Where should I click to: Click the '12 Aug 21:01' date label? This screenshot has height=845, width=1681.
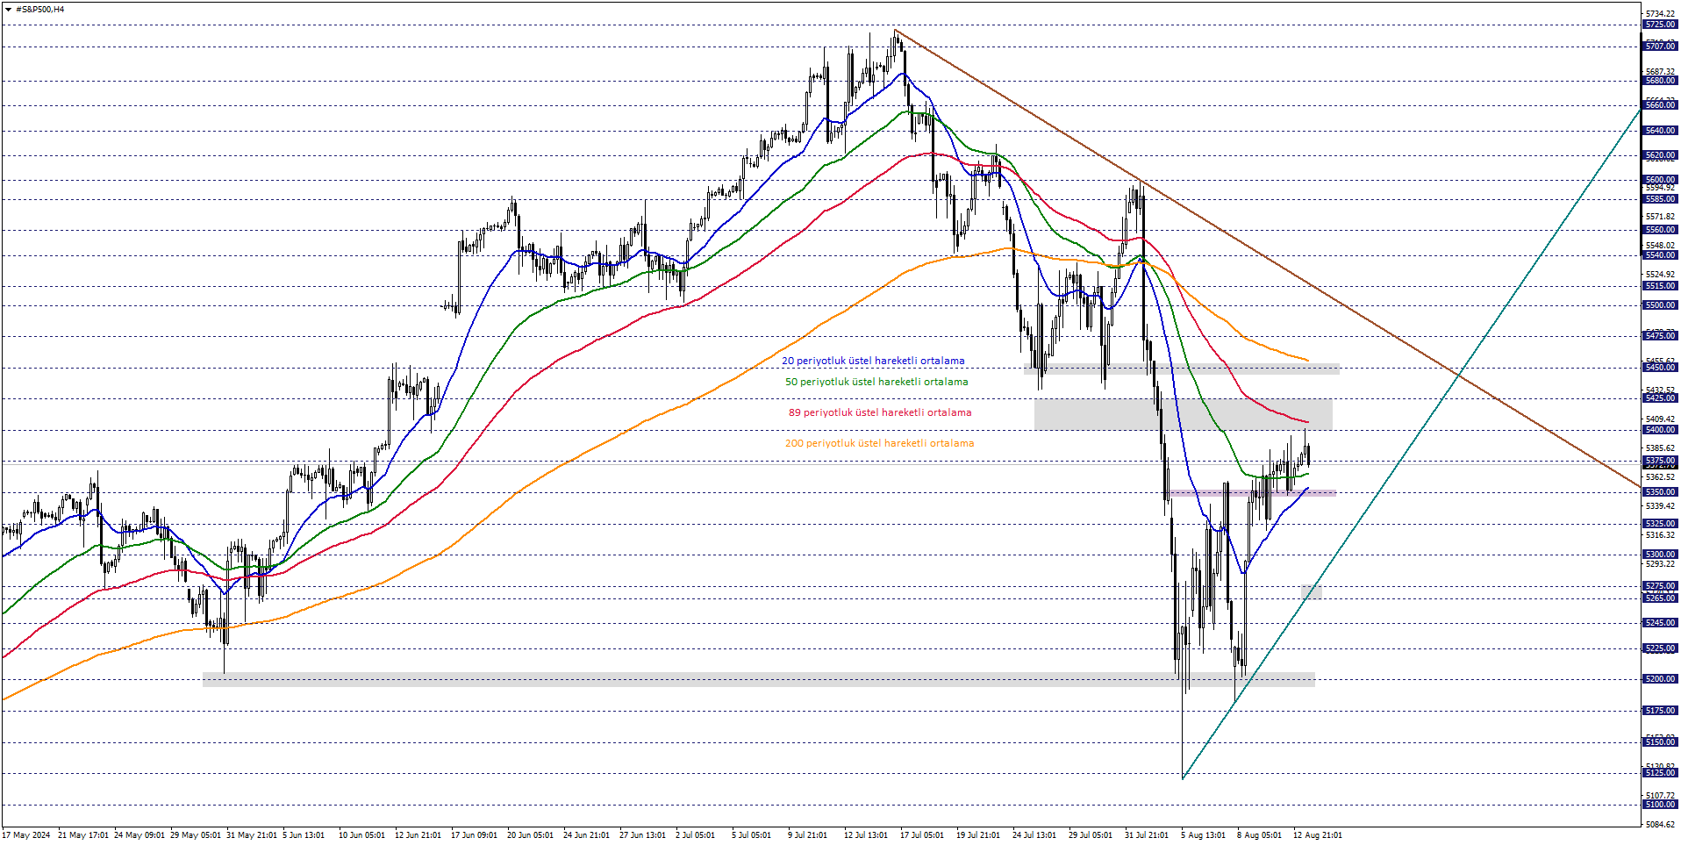tap(1317, 835)
